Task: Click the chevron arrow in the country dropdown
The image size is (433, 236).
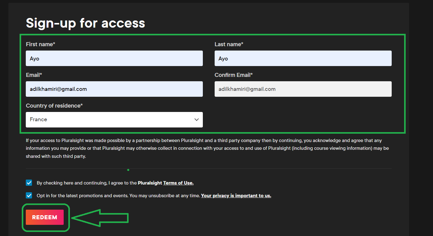Action: 196,120
